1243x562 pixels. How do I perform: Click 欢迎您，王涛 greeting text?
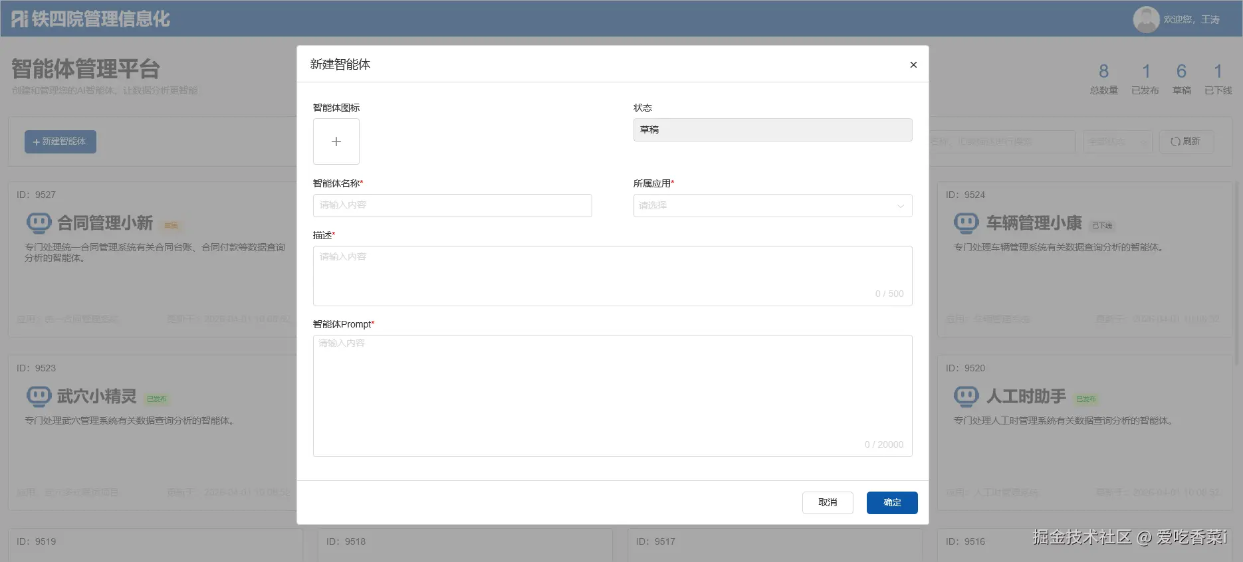click(x=1191, y=19)
